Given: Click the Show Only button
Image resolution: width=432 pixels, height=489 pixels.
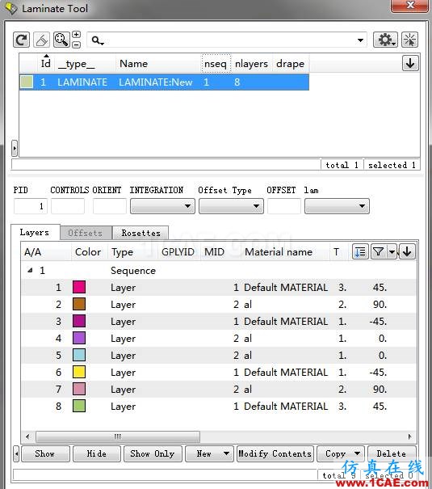Looking at the screenshot, I should [153, 453].
